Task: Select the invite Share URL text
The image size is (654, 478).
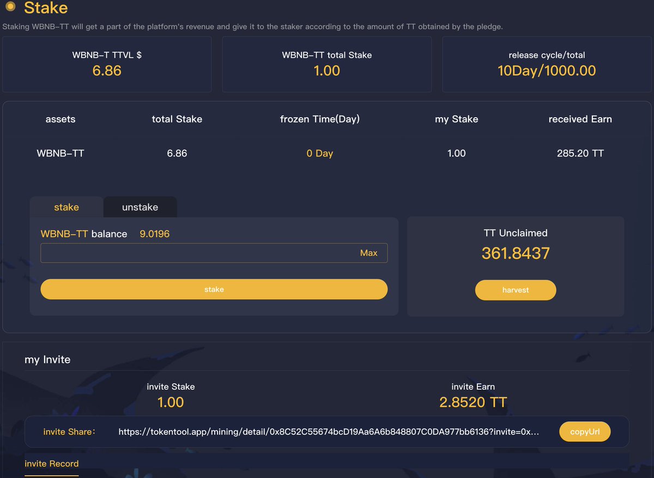Action: [x=329, y=432]
